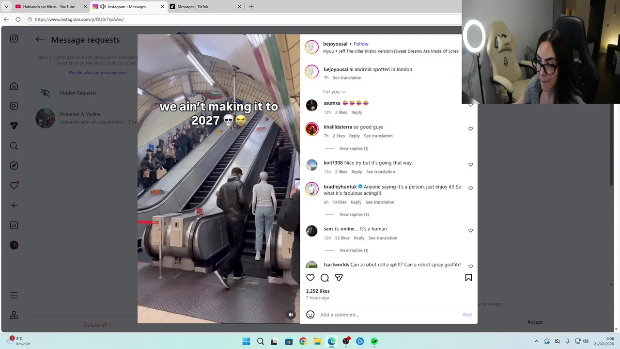Open Search in the Instagram sidebar

[x=14, y=146]
